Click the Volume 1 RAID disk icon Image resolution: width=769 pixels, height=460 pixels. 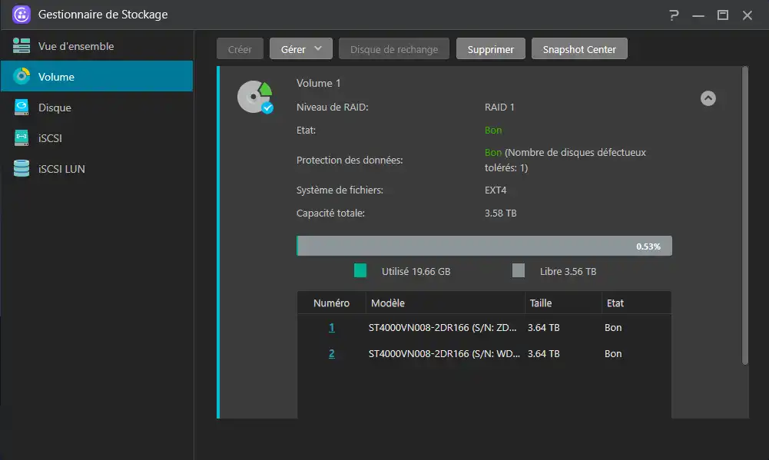click(x=254, y=97)
